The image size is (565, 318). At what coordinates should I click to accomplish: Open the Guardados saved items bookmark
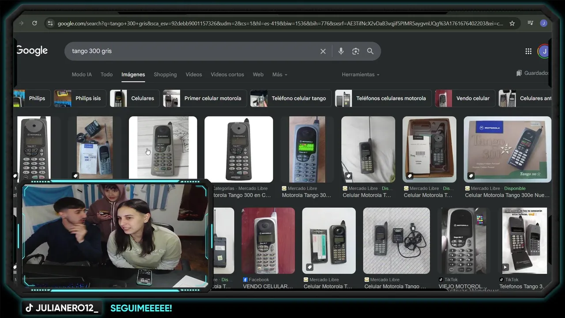tap(533, 73)
